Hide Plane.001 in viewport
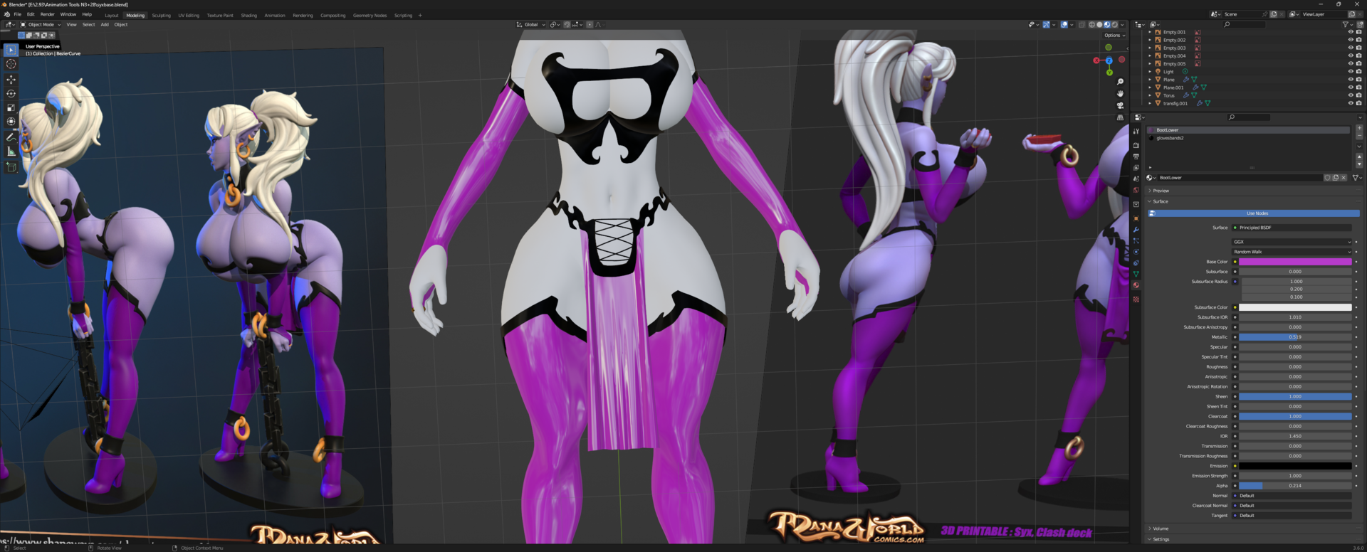This screenshot has height=552, width=1367. pos(1351,87)
